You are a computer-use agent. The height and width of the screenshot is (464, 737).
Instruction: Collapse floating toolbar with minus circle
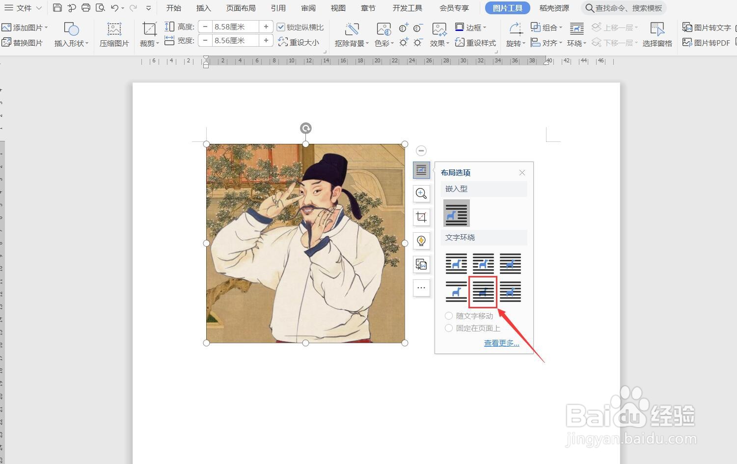coord(421,151)
